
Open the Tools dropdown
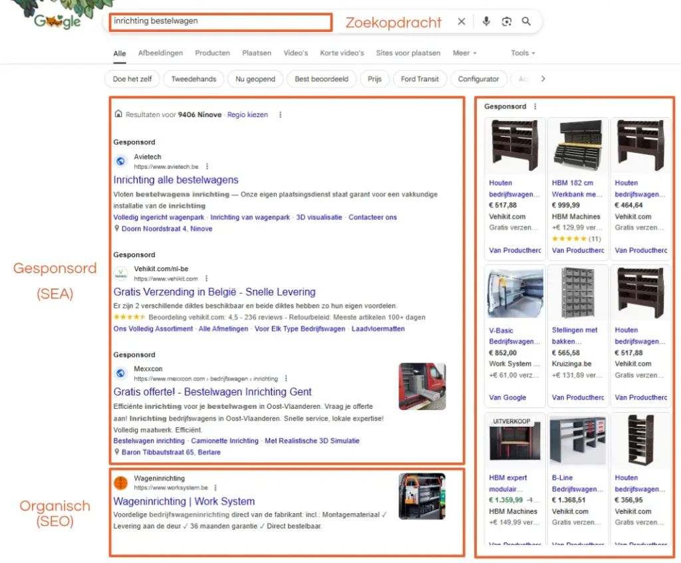(523, 53)
